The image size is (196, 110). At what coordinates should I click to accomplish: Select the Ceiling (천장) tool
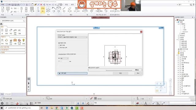58,9
